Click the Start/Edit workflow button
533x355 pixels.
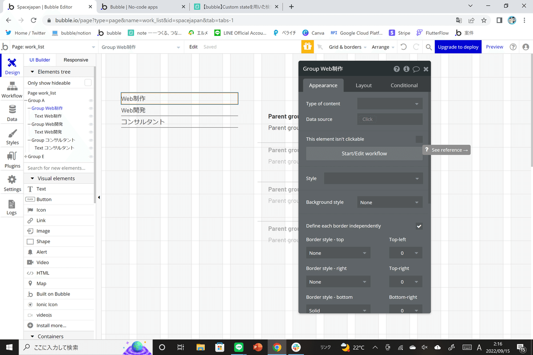pyautogui.click(x=364, y=154)
